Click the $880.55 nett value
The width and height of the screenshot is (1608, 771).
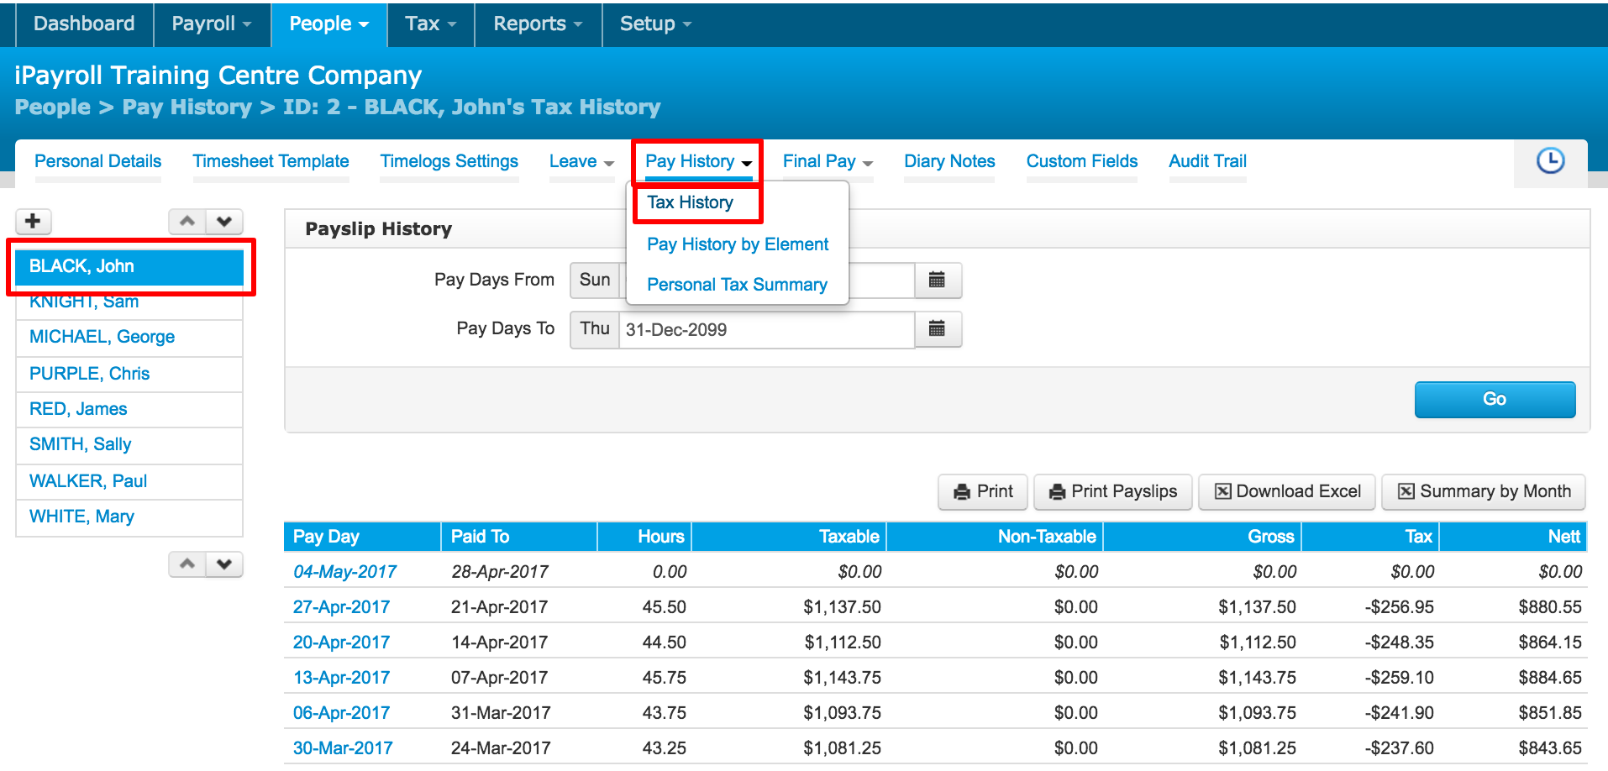tap(1550, 607)
